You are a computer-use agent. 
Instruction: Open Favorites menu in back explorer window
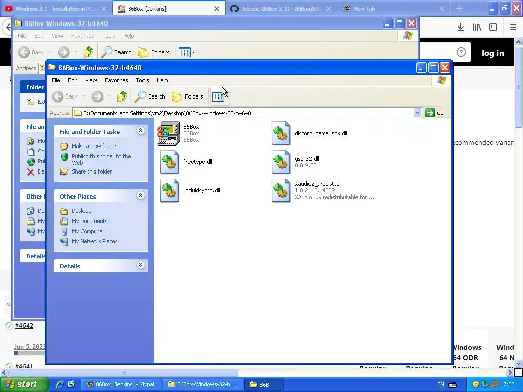pyautogui.click(x=82, y=36)
